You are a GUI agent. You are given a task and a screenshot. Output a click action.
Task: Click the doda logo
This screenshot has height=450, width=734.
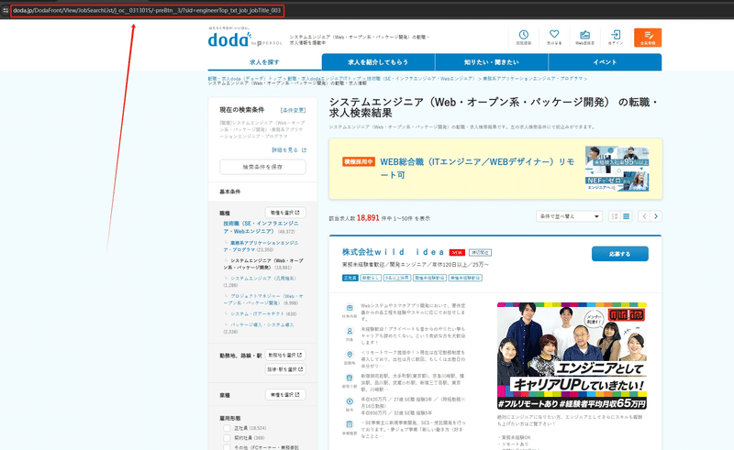pos(229,39)
